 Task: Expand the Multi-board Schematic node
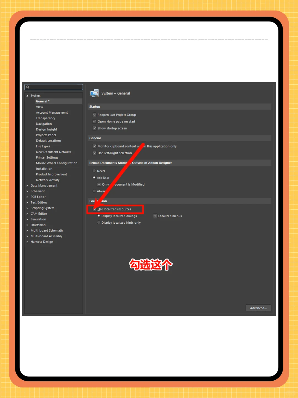[27, 231]
